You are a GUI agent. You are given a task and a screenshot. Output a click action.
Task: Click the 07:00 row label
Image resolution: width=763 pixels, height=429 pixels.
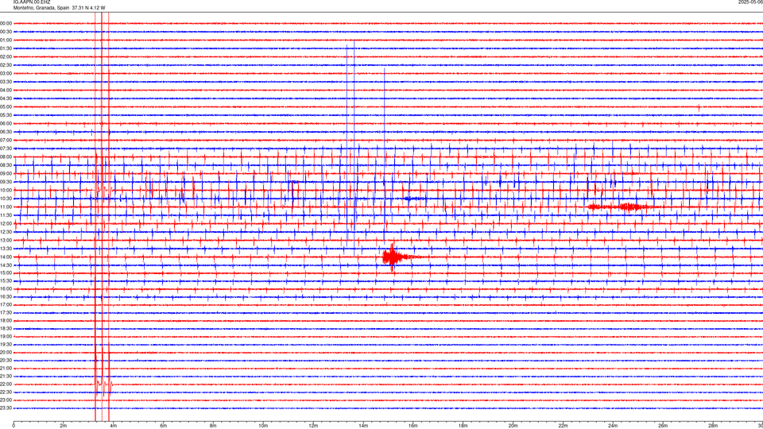6,140
